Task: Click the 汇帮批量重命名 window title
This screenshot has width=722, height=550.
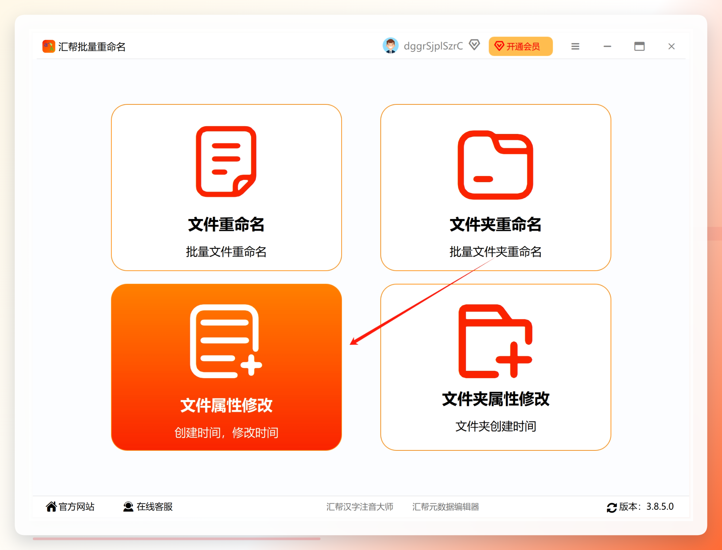Action: tap(92, 47)
